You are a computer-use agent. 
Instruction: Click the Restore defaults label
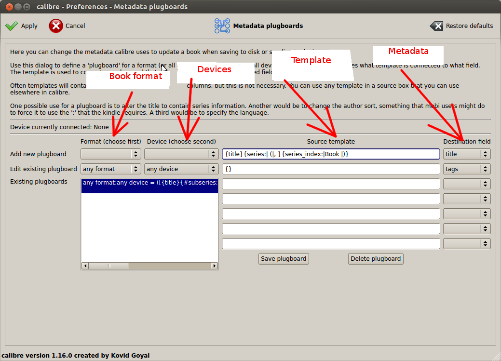[469, 26]
